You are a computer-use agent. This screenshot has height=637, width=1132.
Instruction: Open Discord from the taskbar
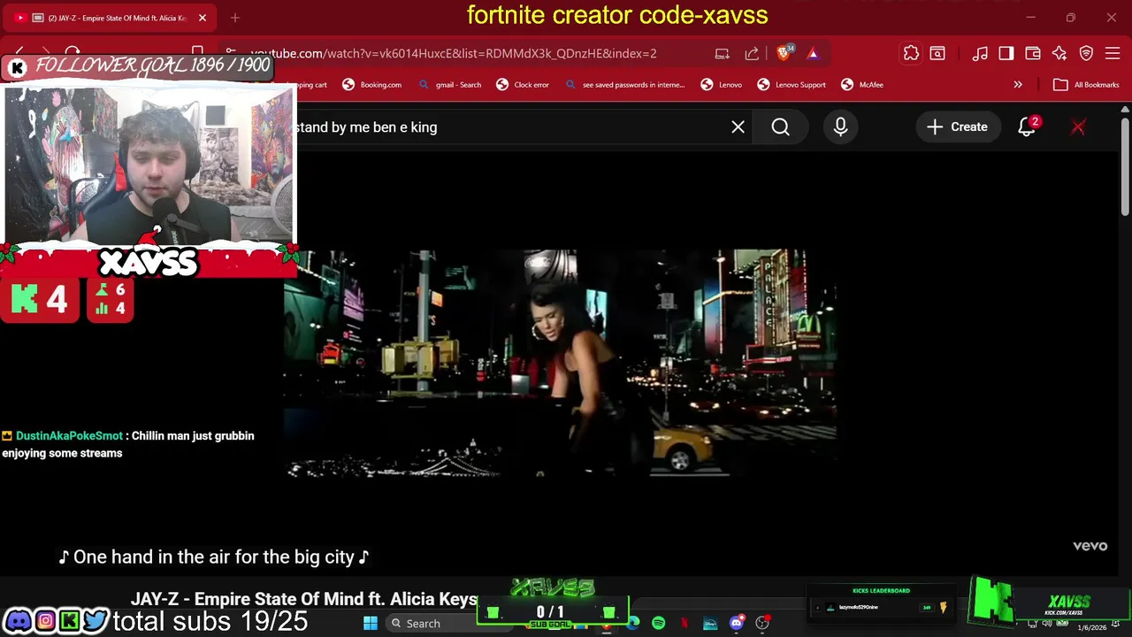(737, 623)
